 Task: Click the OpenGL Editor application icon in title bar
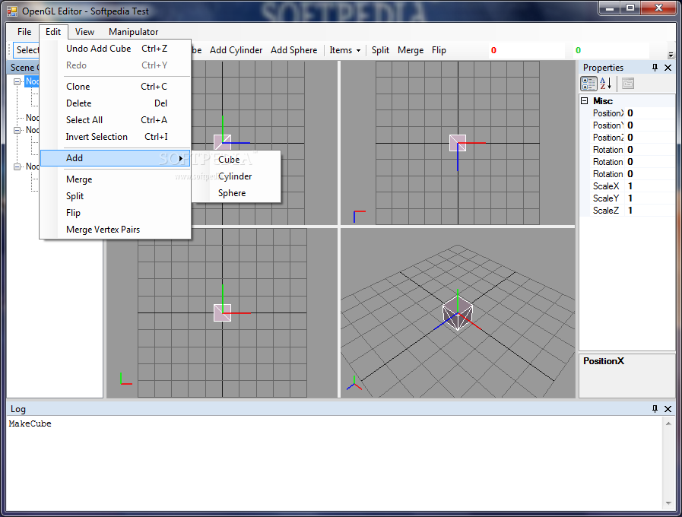[x=12, y=11]
